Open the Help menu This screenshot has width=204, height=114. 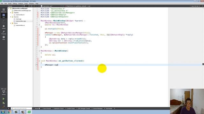(x=37, y=3)
